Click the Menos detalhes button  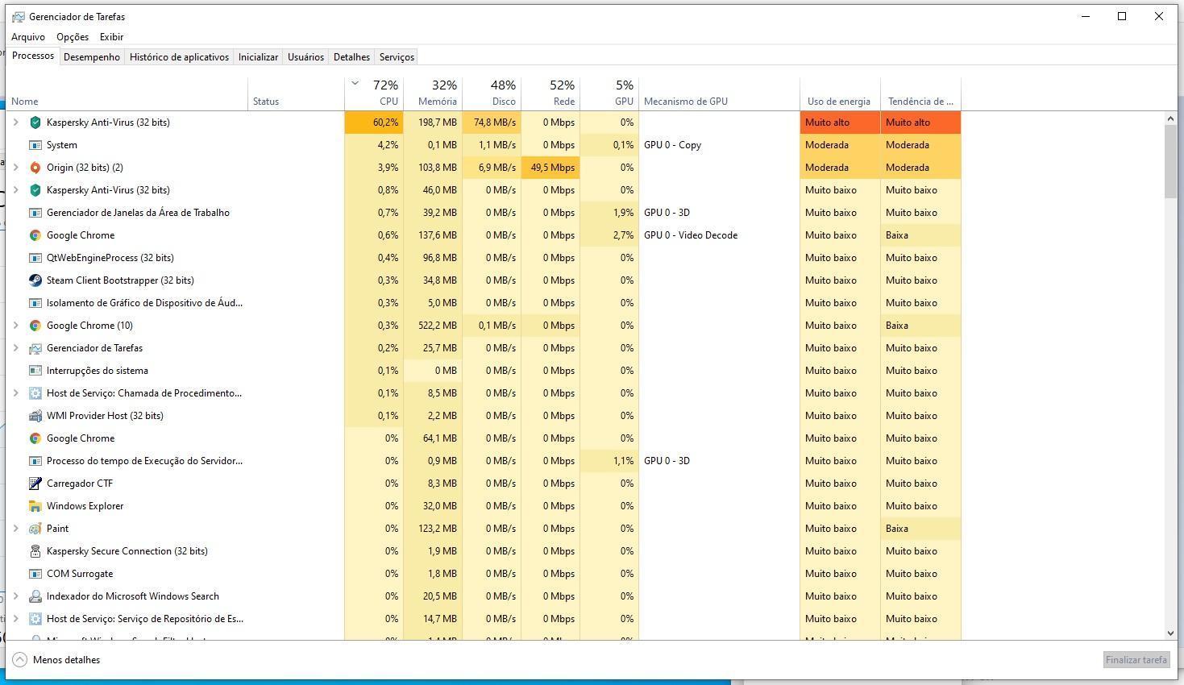[56, 659]
